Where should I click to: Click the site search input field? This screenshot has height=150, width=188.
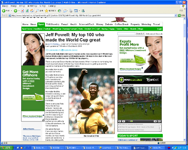click(x=126, y=34)
